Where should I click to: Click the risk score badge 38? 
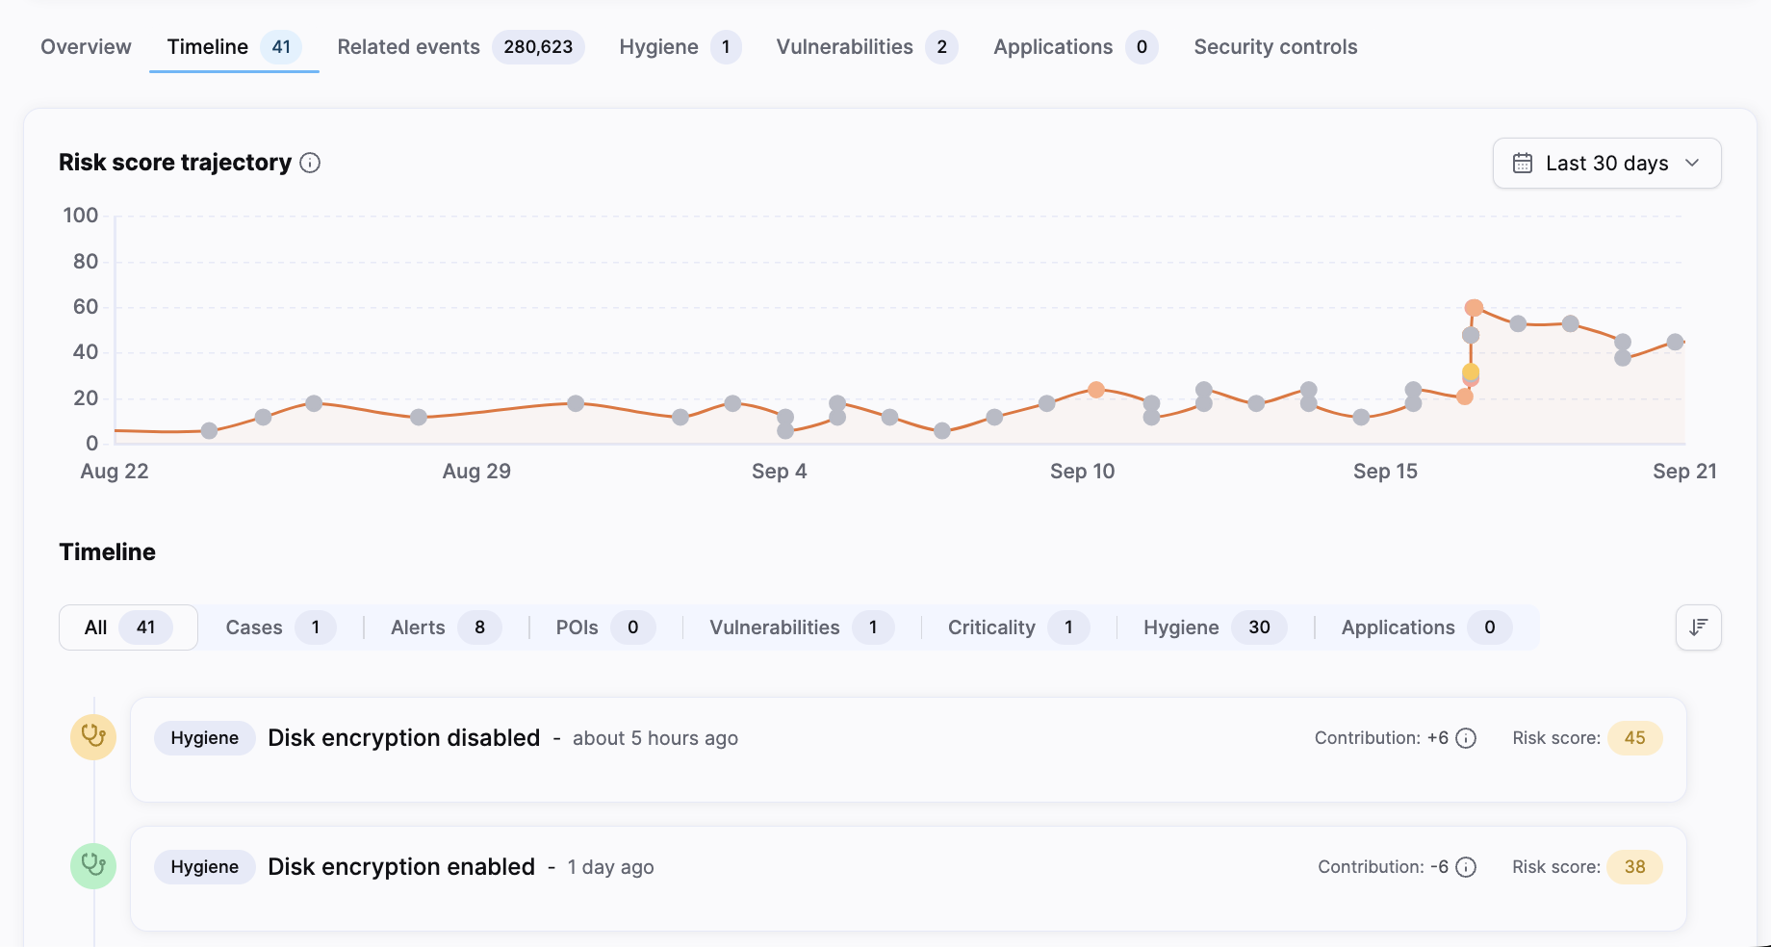tap(1634, 867)
